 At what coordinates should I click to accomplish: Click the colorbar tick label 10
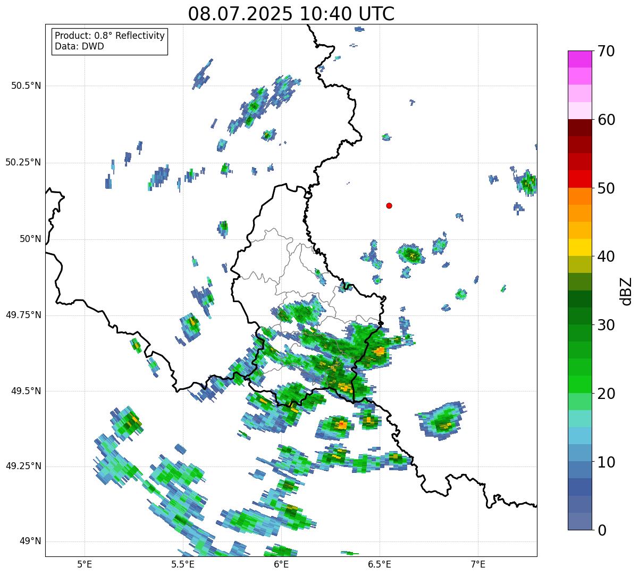coord(606,462)
